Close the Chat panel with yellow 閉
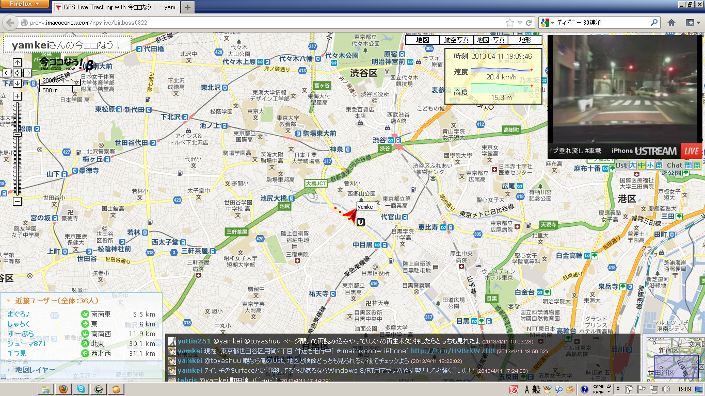Screen dimensions: 705x396 tap(697, 166)
